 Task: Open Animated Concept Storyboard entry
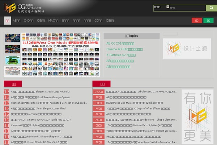click(x=49, y=103)
